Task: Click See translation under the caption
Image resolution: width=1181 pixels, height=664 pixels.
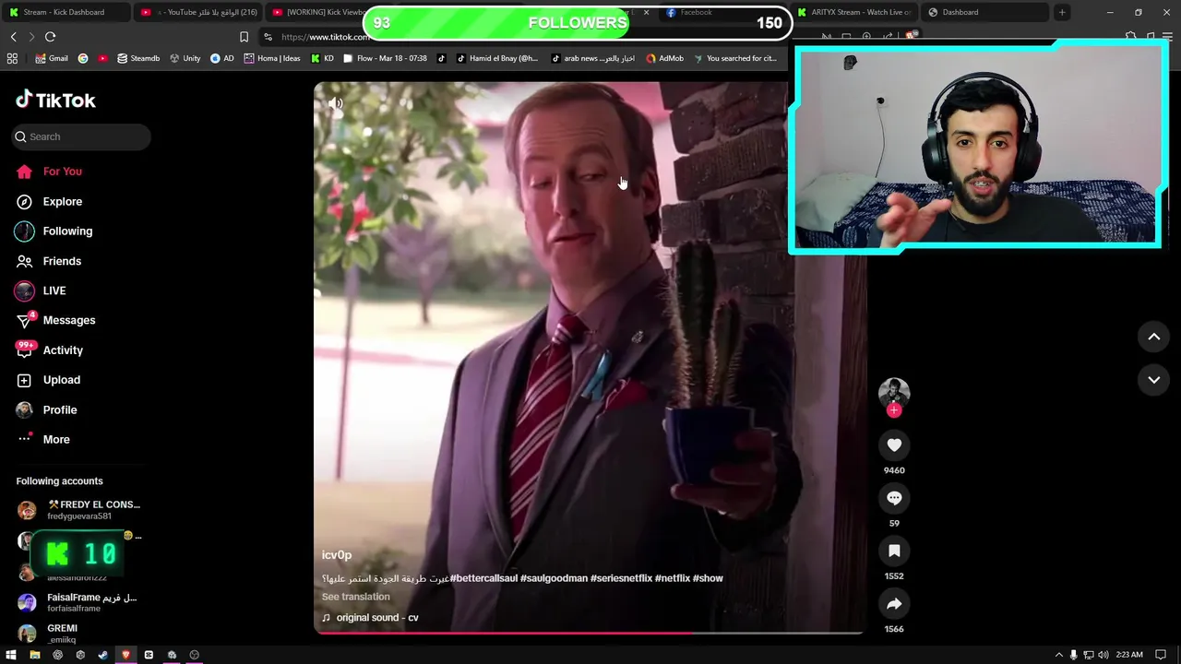Action: coord(356,597)
